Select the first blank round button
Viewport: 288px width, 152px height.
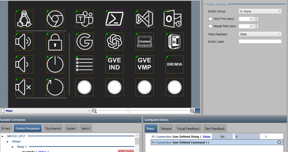coord(84,87)
